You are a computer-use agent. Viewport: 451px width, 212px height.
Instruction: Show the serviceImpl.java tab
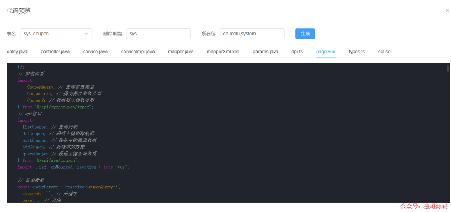pyautogui.click(x=138, y=52)
